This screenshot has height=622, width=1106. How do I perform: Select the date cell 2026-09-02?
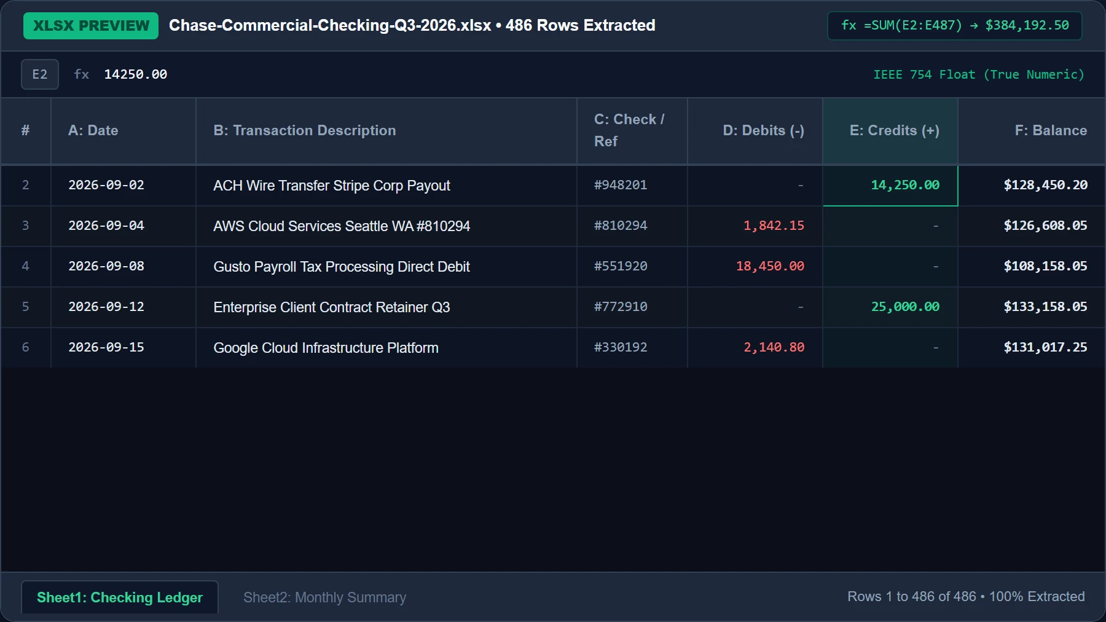[x=124, y=186]
